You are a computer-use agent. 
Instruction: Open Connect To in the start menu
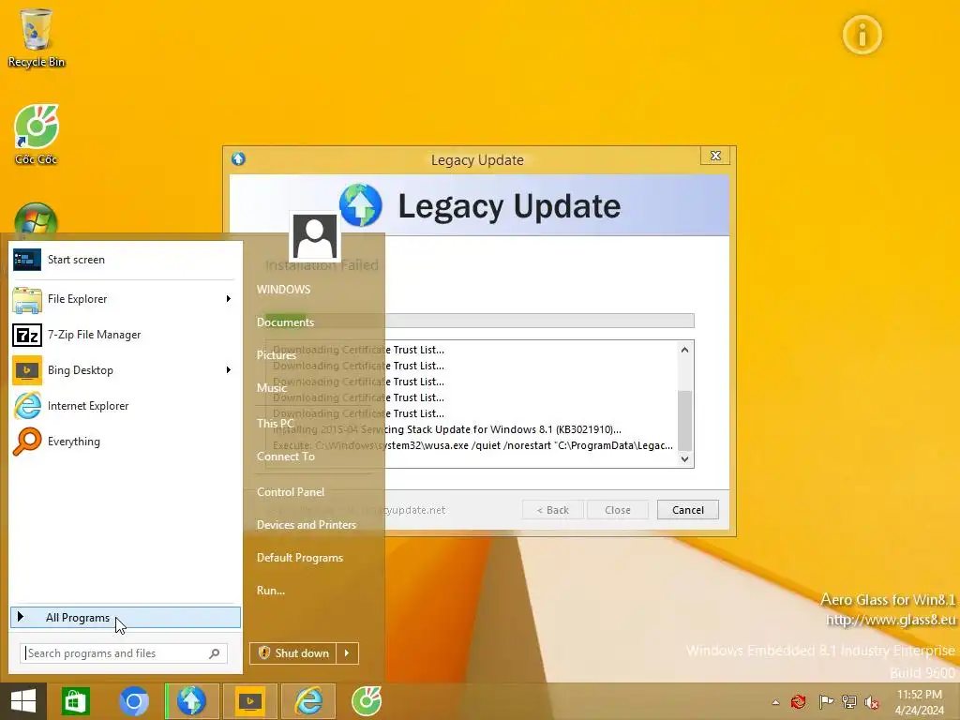[286, 457]
